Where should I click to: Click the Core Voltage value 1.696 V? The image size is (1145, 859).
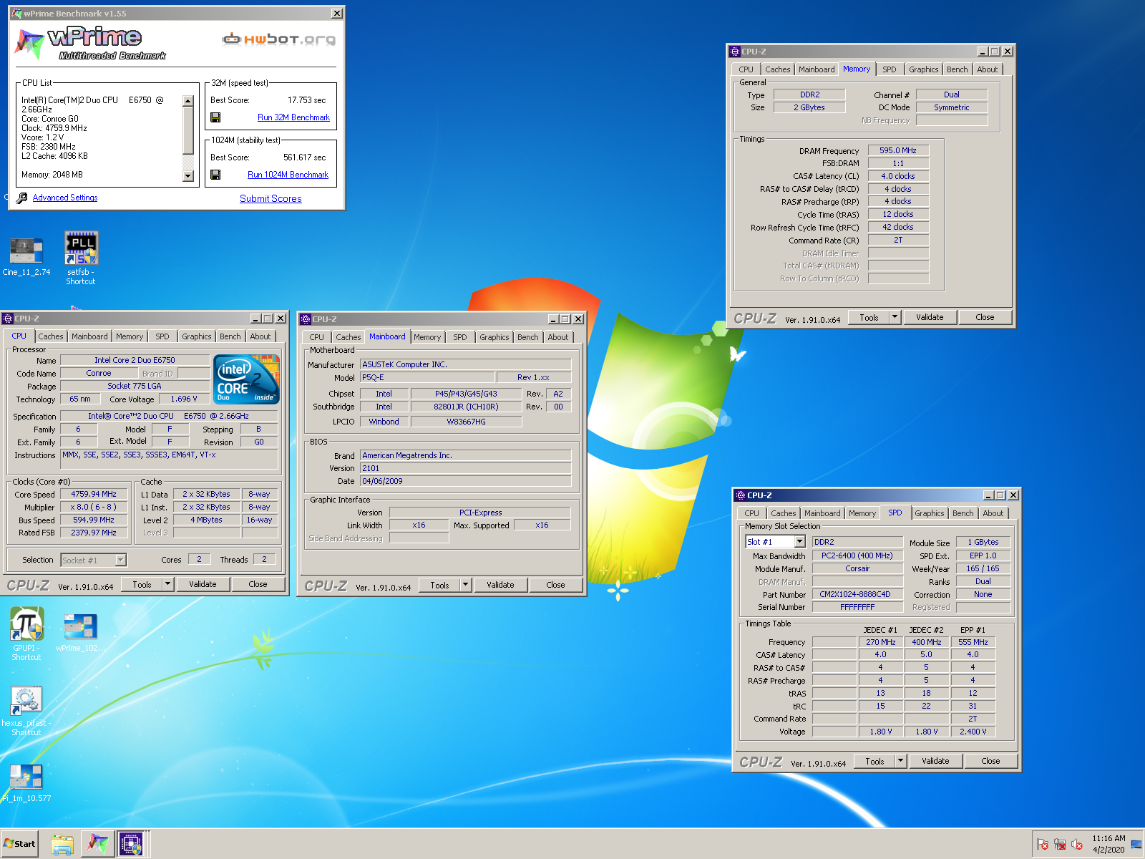(x=184, y=399)
